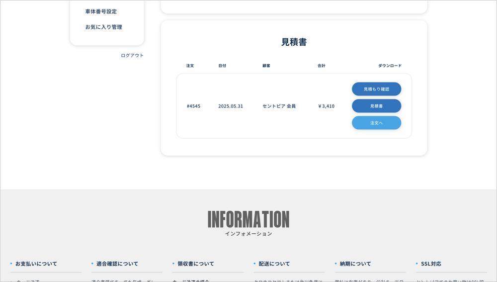Click the 合計 column header
Screen dimensions: 497x282
[322, 66]
